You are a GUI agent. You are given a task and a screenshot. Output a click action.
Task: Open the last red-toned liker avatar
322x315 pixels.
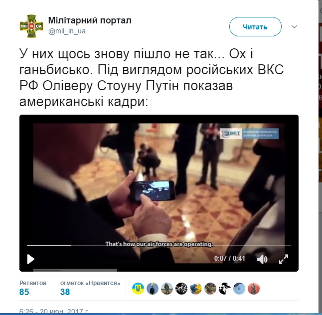click(254, 289)
